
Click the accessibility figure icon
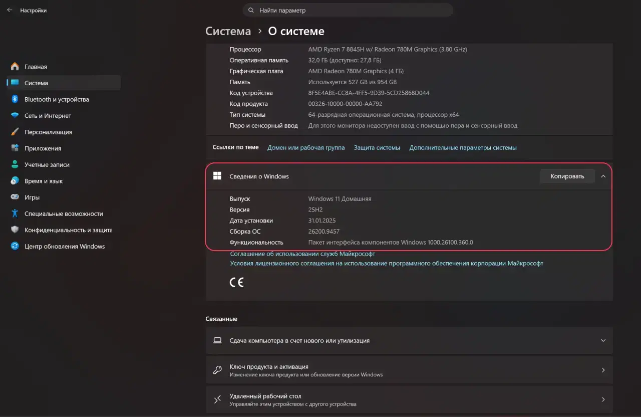point(15,214)
